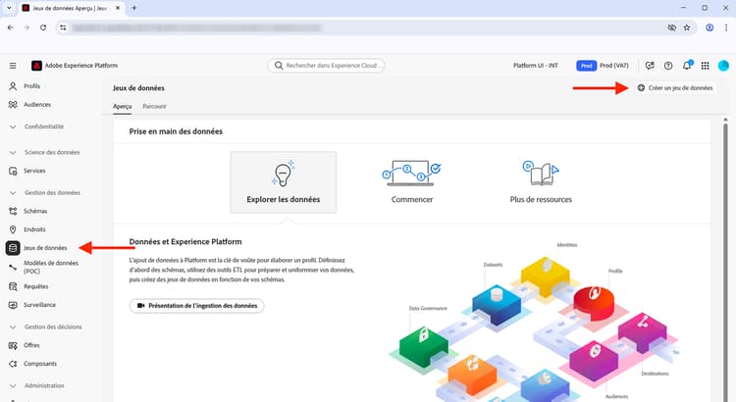Click the eye-crossed tracking icon in address bar
The height and width of the screenshot is (402, 736).
pyautogui.click(x=671, y=27)
